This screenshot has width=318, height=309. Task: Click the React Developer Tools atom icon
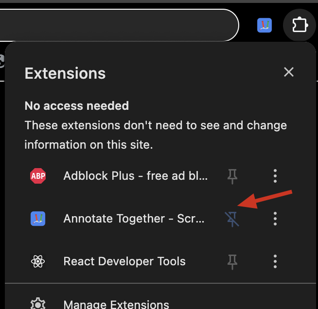(x=38, y=261)
